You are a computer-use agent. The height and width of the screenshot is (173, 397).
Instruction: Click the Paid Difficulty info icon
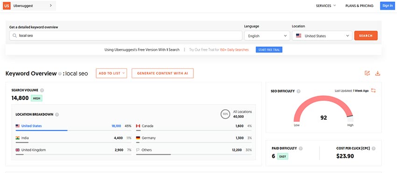click(300, 148)
